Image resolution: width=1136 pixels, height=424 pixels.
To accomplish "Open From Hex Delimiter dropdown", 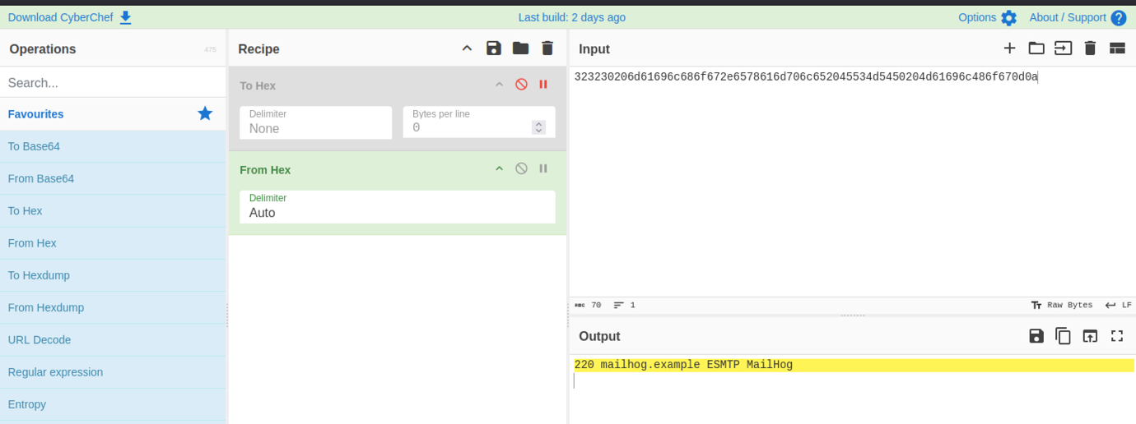I will (x=397, y=207).
